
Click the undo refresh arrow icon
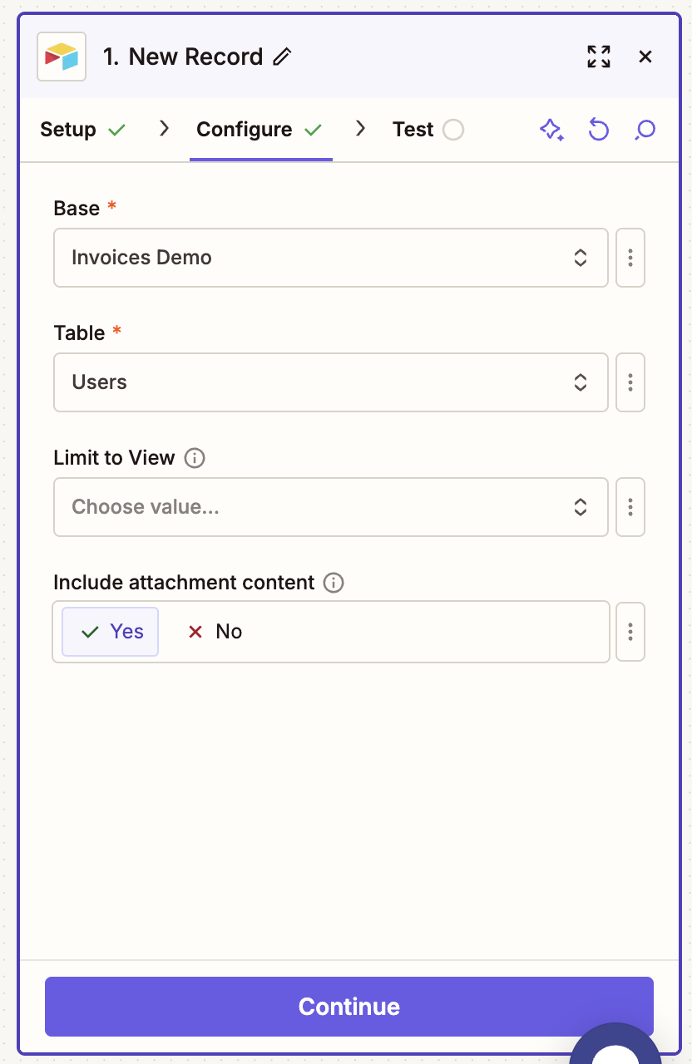[x=598, y=130]
